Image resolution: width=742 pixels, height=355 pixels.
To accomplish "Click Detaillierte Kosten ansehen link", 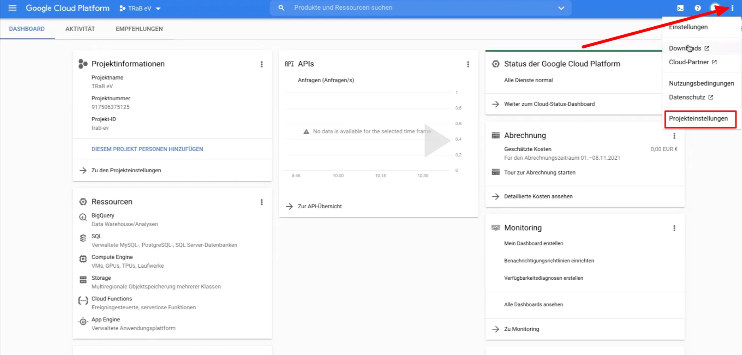I will 538,197.
